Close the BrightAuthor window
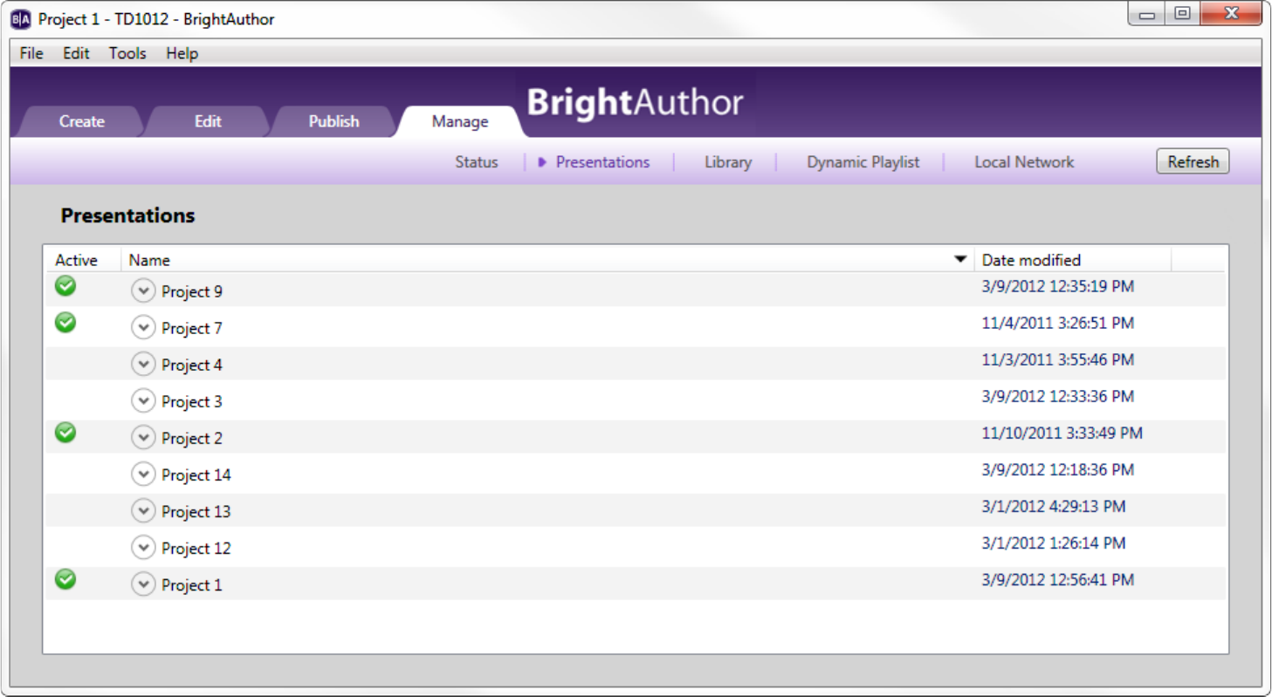Screen dimensions: 1272x697 coord(1231,13)
